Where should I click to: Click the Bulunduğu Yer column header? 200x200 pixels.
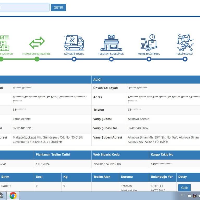(x=162, y=177)
